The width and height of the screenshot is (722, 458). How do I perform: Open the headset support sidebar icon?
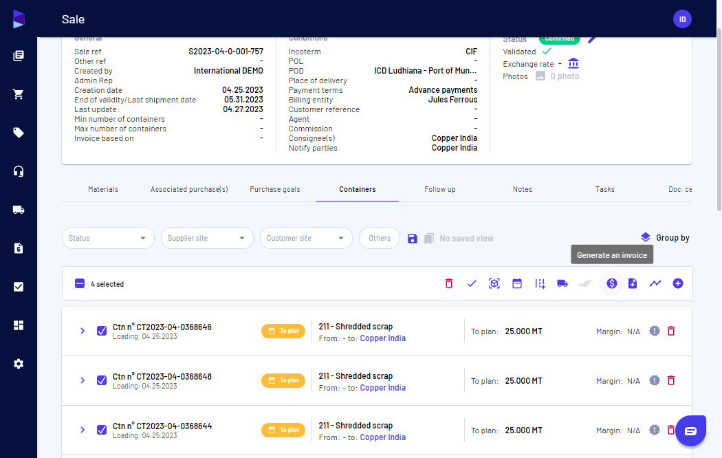point(19,171)
